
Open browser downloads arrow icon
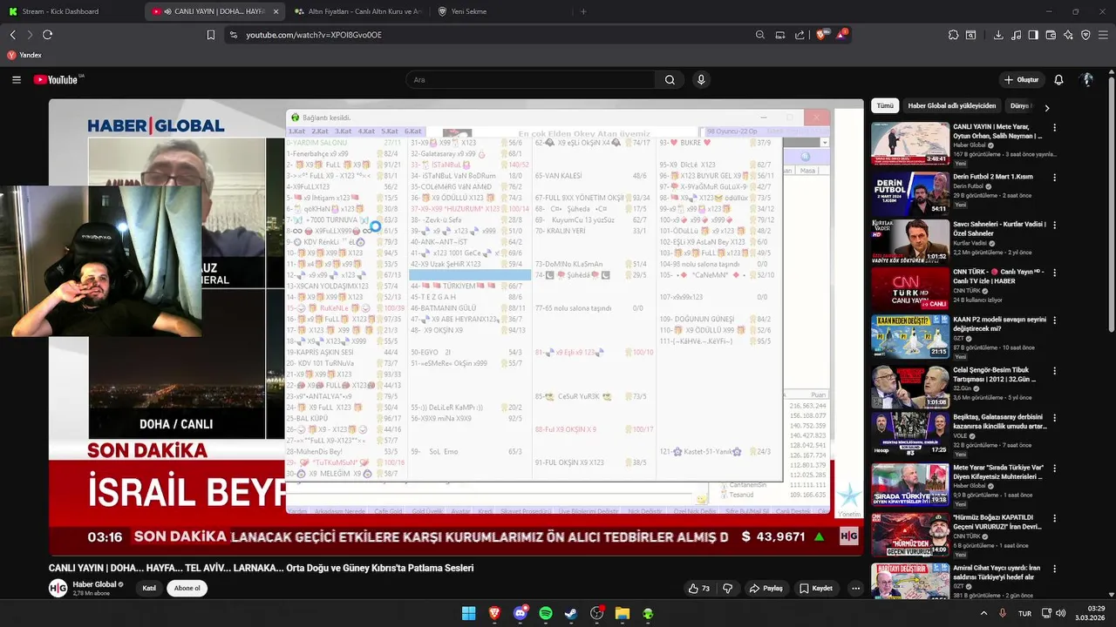[998, 35]
